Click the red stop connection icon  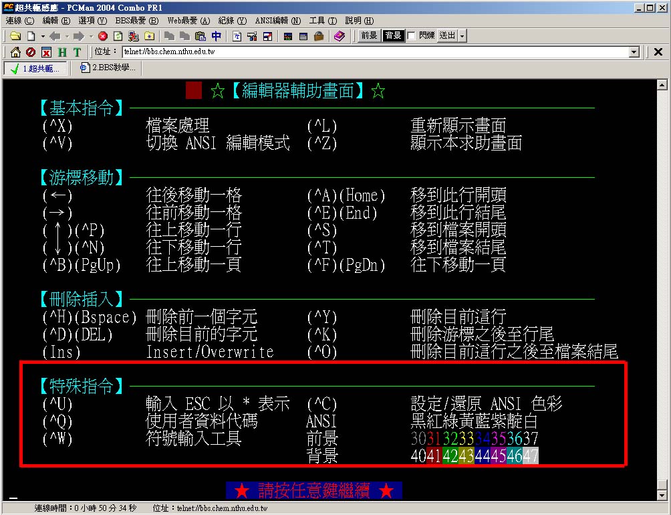103,36
